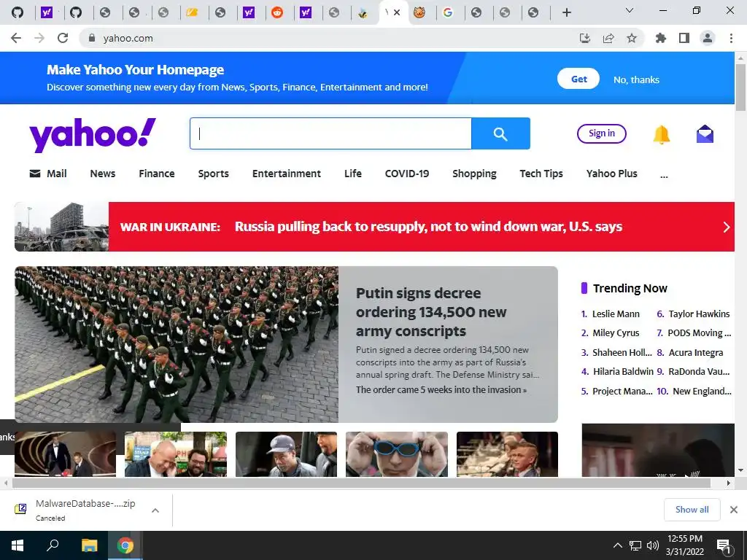The width and height of the screenshot is (747, 560).
Task: Close the active Yahoo tab
Action: (397, 12)
